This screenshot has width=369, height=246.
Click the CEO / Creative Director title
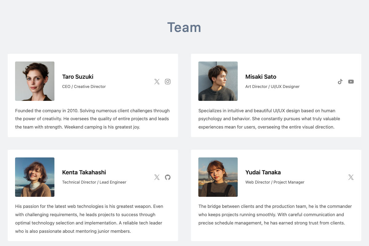84,86
